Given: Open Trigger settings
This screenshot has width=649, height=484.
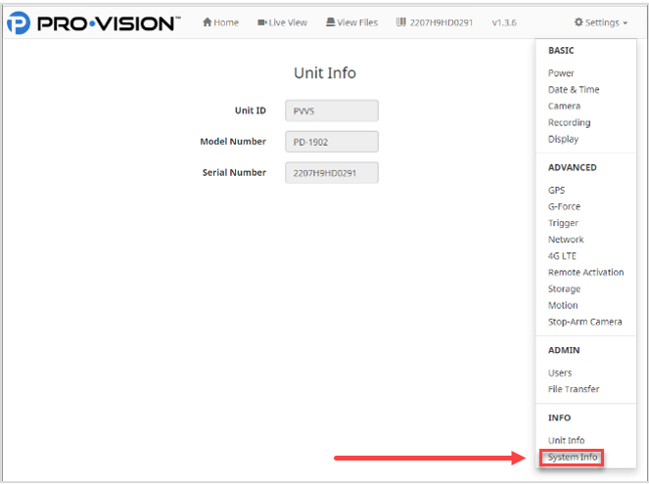Looking at the screenshot, I should [563, 223].
